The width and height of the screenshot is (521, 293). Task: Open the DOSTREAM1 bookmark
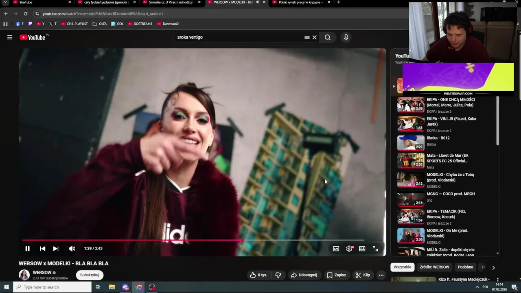pos(140,24)
